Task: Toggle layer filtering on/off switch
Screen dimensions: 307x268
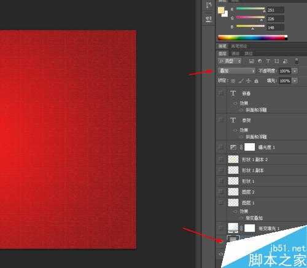Action: (297, 61)
